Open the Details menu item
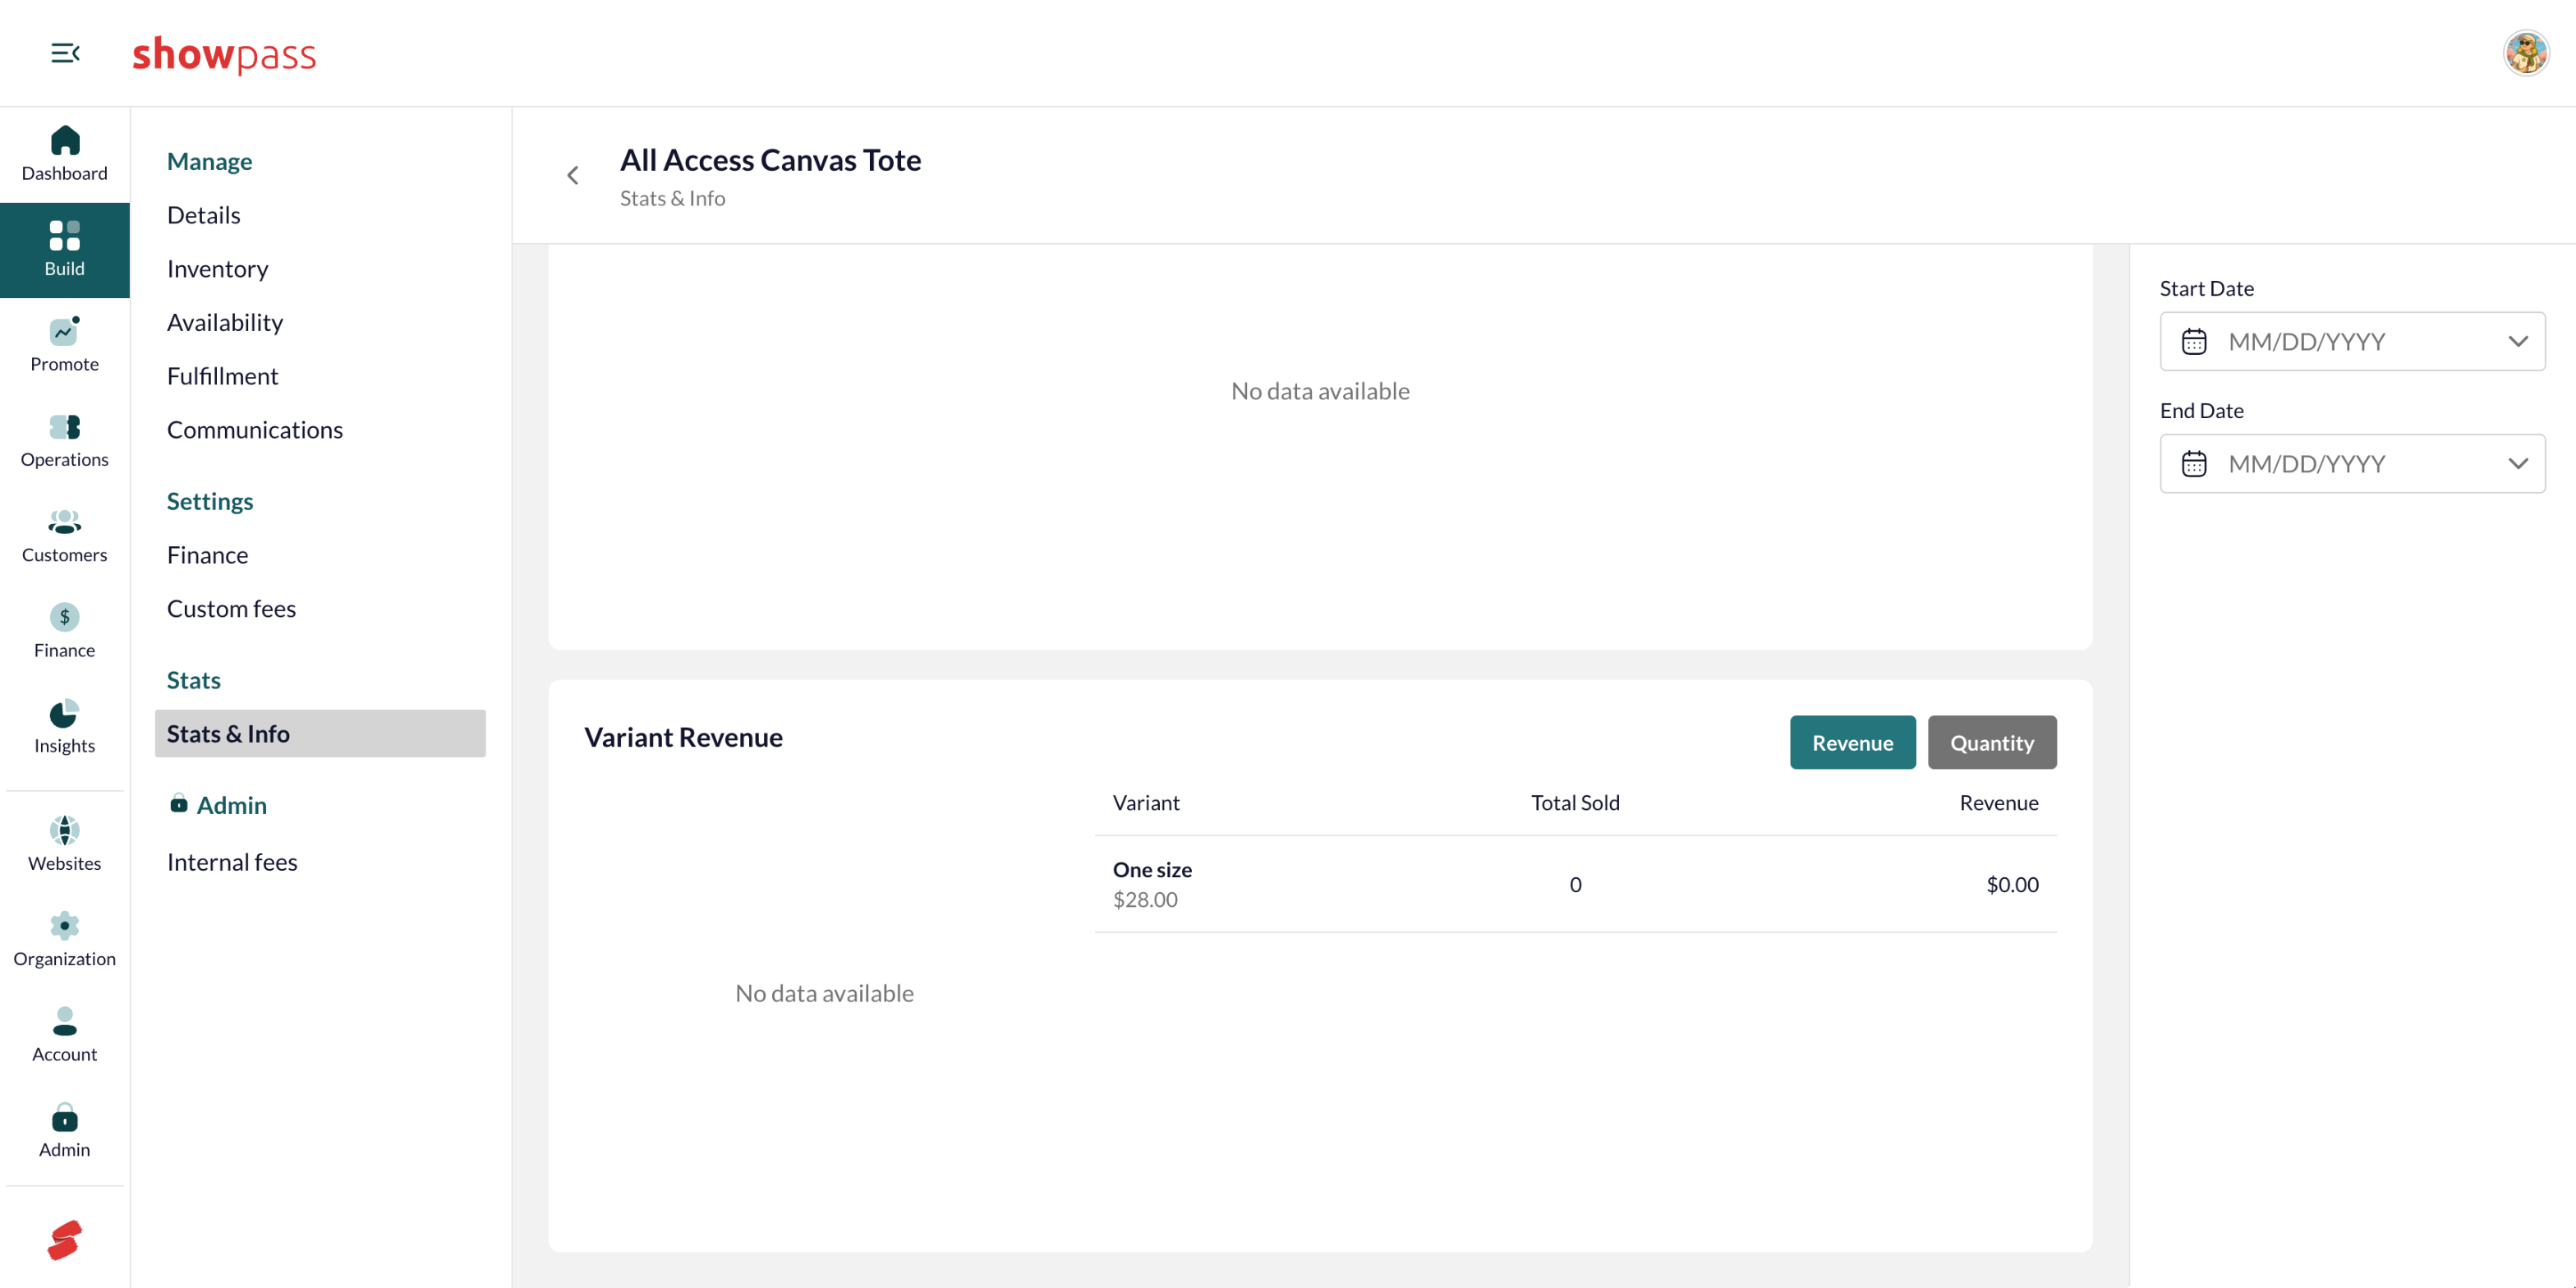This screenshot has height=1288, width=2576. tap(204, 215)
